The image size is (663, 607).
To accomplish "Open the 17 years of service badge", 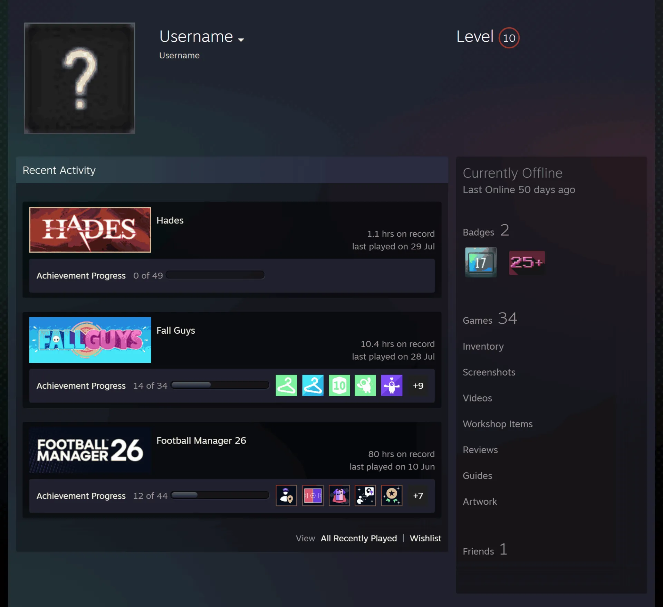I will (x=481, y=262).
